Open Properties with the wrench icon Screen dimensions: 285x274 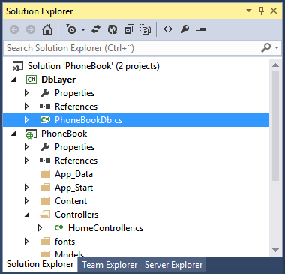(184, 29)
